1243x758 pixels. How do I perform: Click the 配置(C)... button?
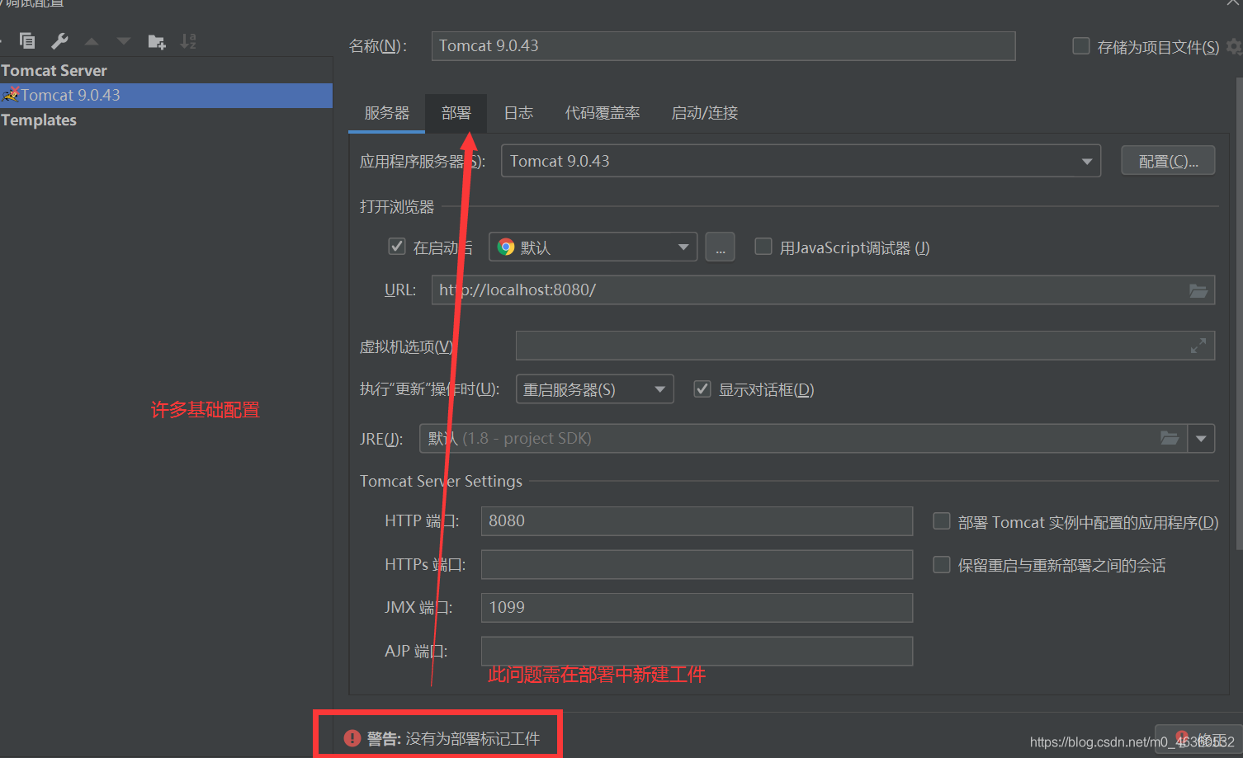click(1168, 161)
